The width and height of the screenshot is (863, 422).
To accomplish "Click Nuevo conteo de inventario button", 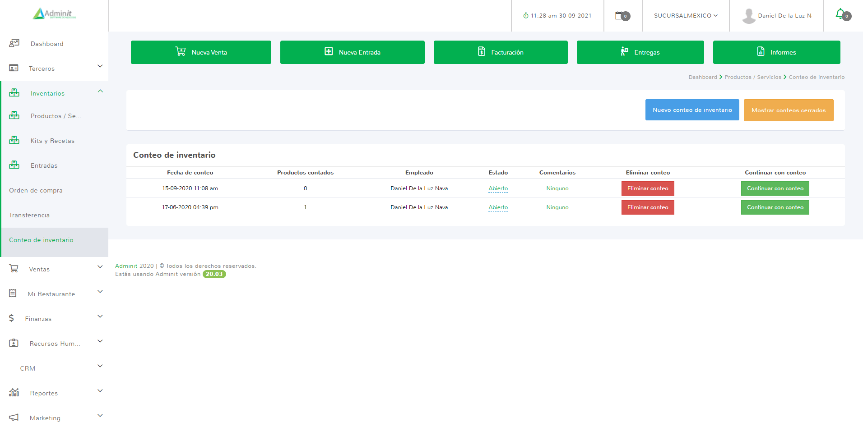I will 692,110.
